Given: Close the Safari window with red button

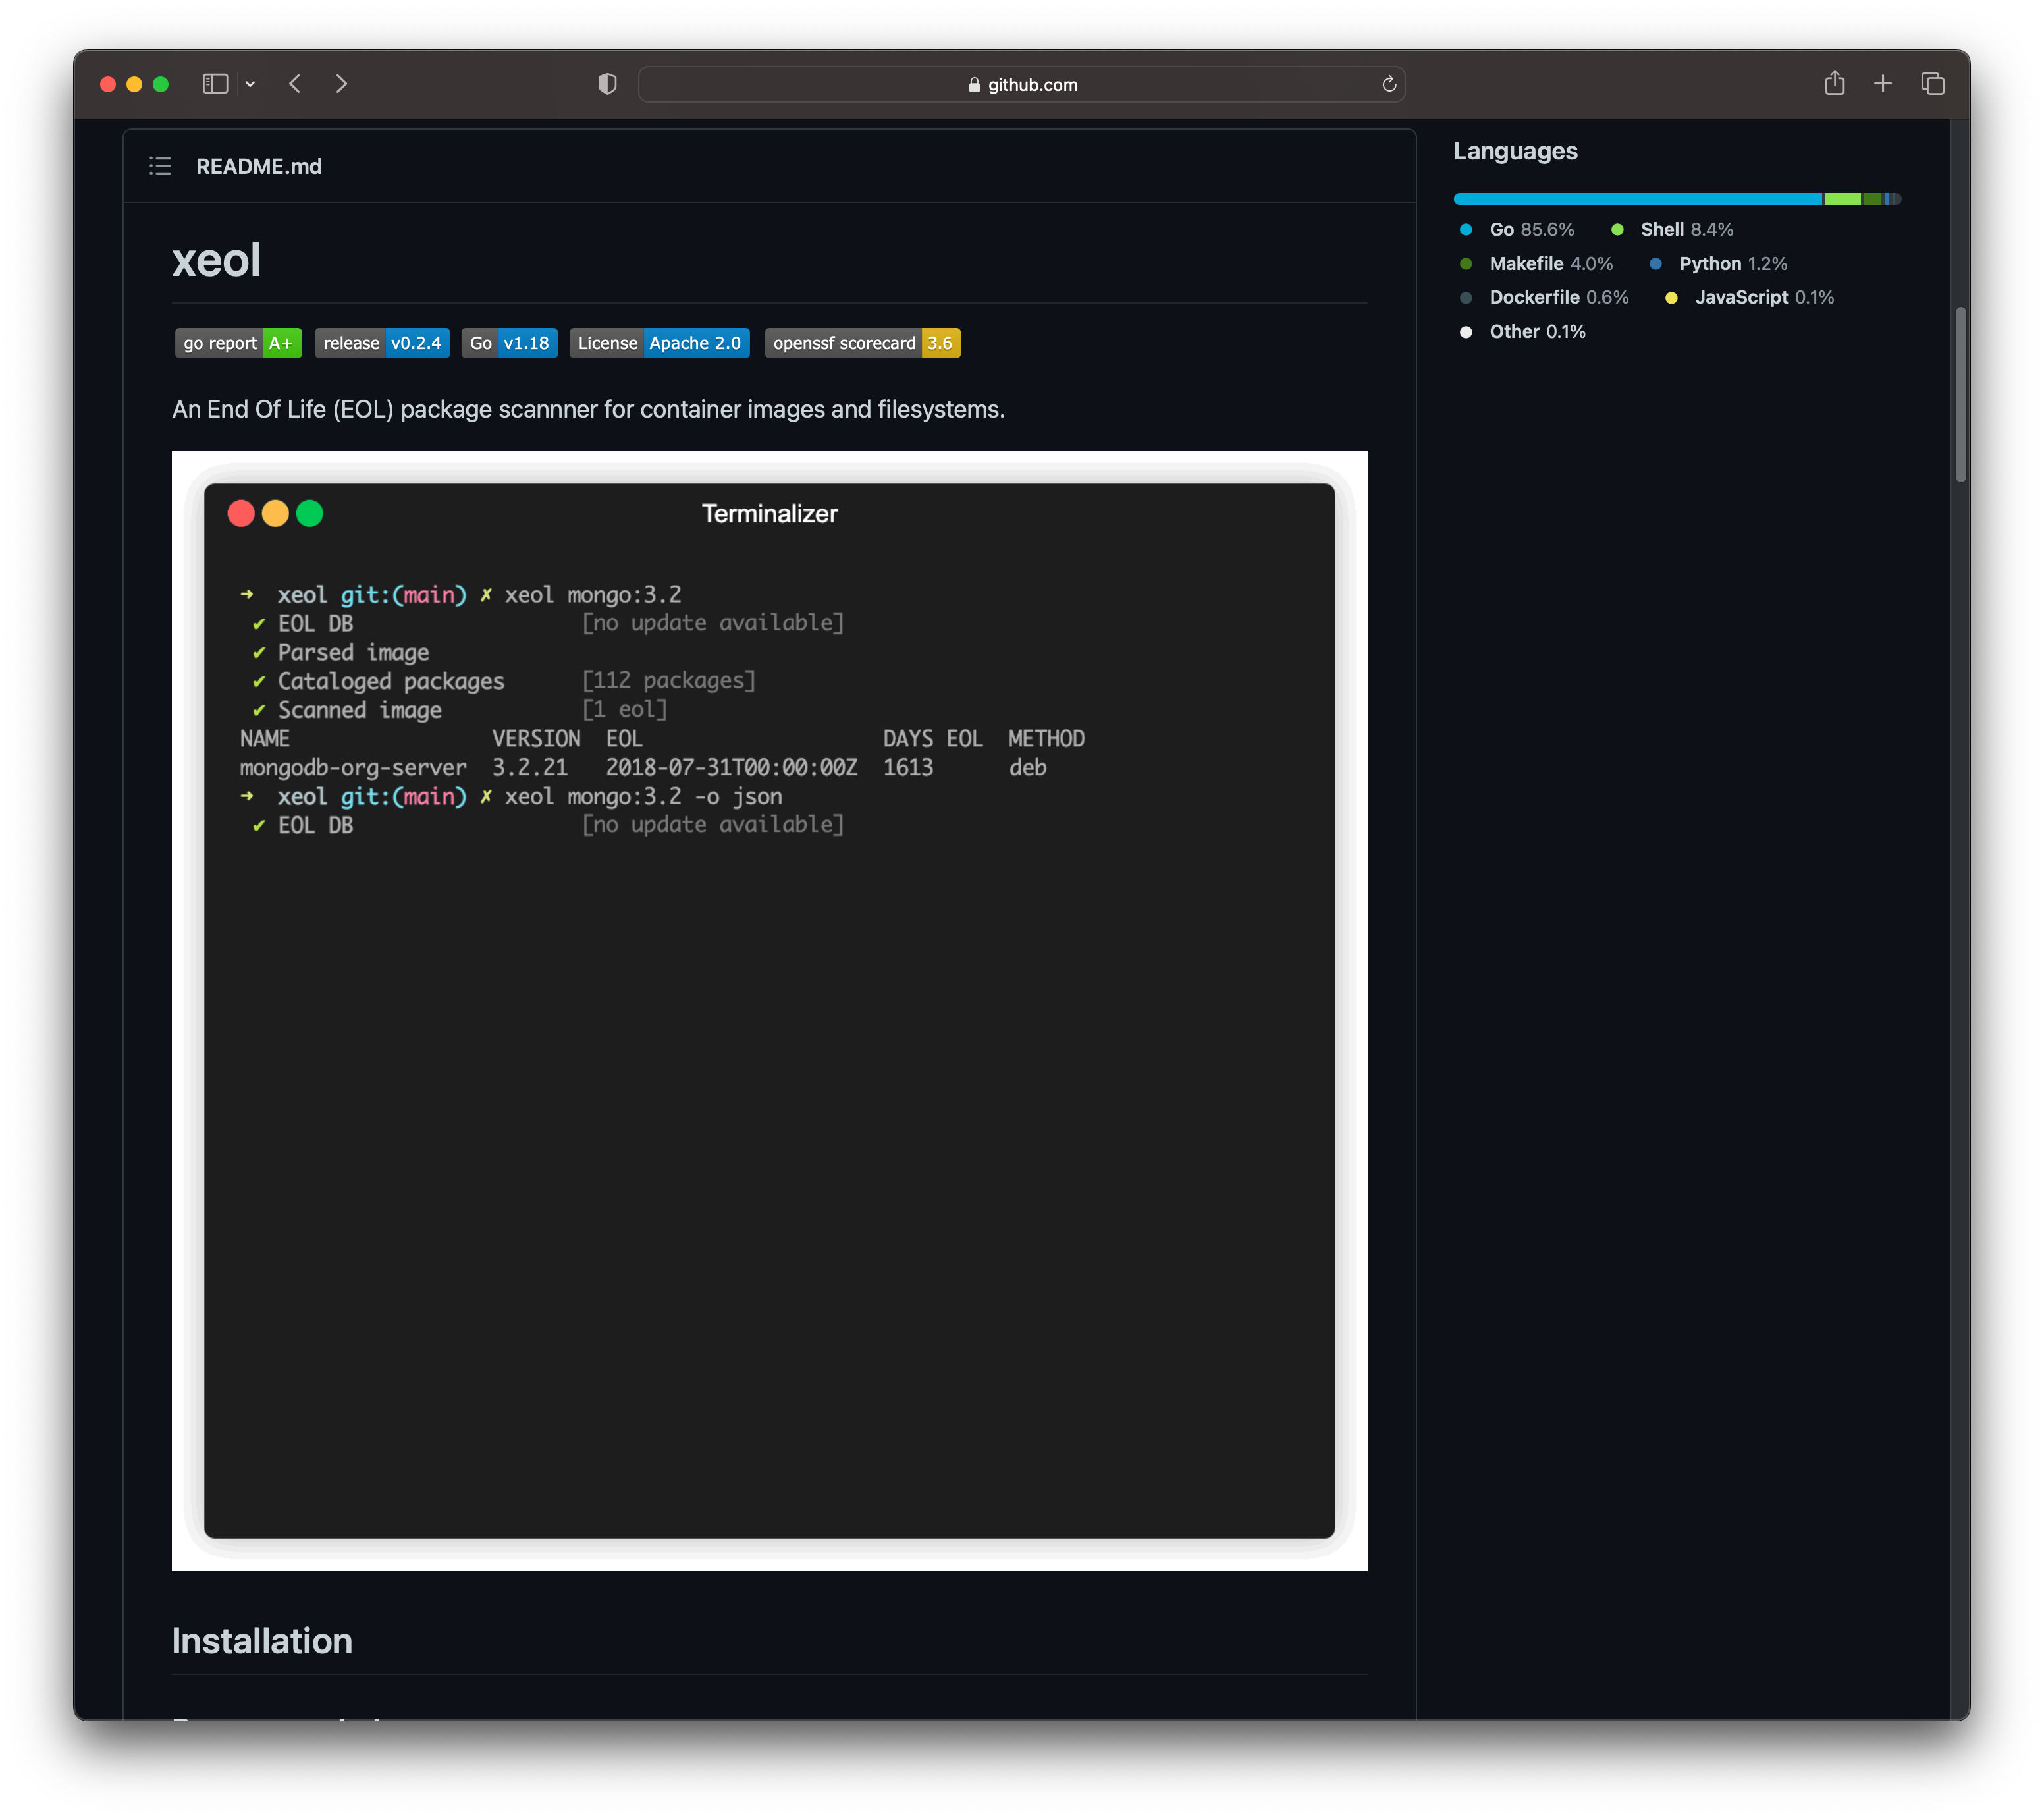Looking at the screenshot, I should 108,84.
